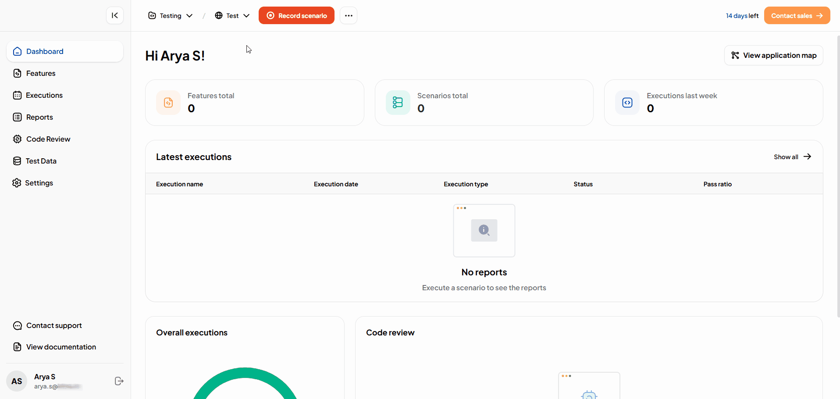Click the No reports placeholder image
The width and height of the screenshot is (840, 399).
(x=484, y=231)
